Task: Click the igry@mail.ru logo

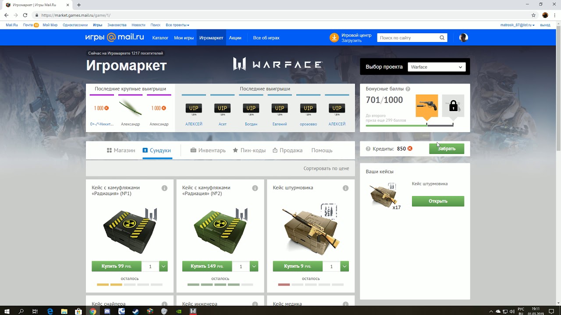Action: pyautogui.click(x=114, y=38)
